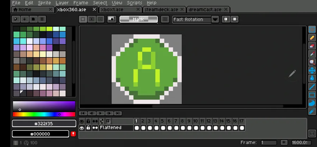The height and width of the screenshot is (147, 317).
Task: Open the Sprite menu
Action: click(44, 3)
